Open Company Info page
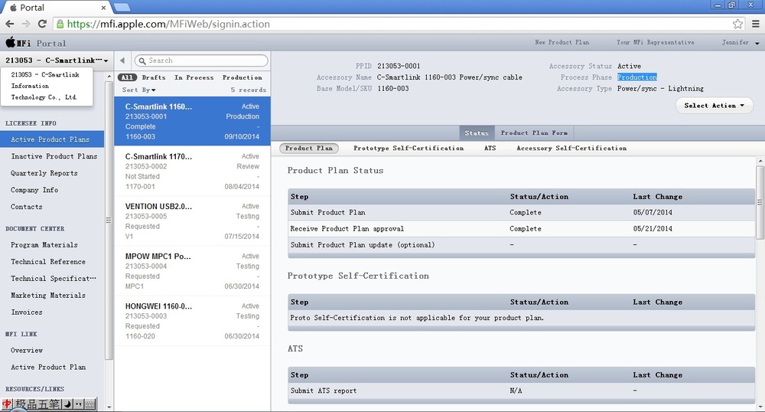This screenshot has height=412, width=765. [34, 190]
